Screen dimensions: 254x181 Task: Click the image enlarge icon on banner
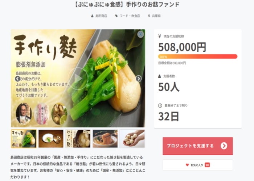click(140, 34)
